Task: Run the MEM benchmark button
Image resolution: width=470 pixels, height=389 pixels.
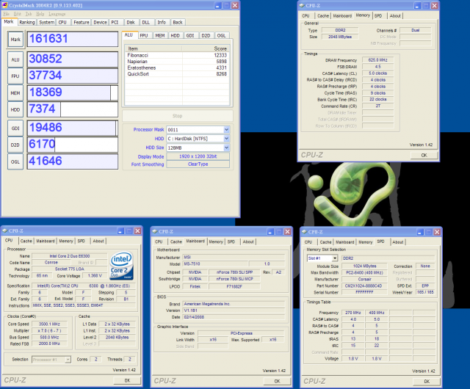Action: point(15,93)
